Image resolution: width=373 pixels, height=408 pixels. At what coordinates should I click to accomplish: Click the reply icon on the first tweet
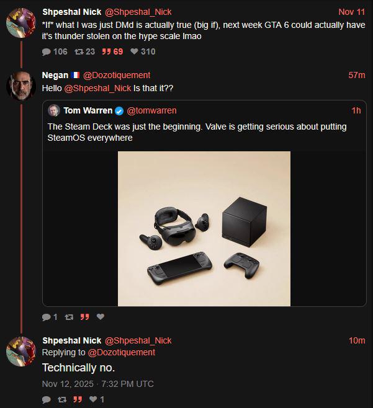(x=47, y=51)
